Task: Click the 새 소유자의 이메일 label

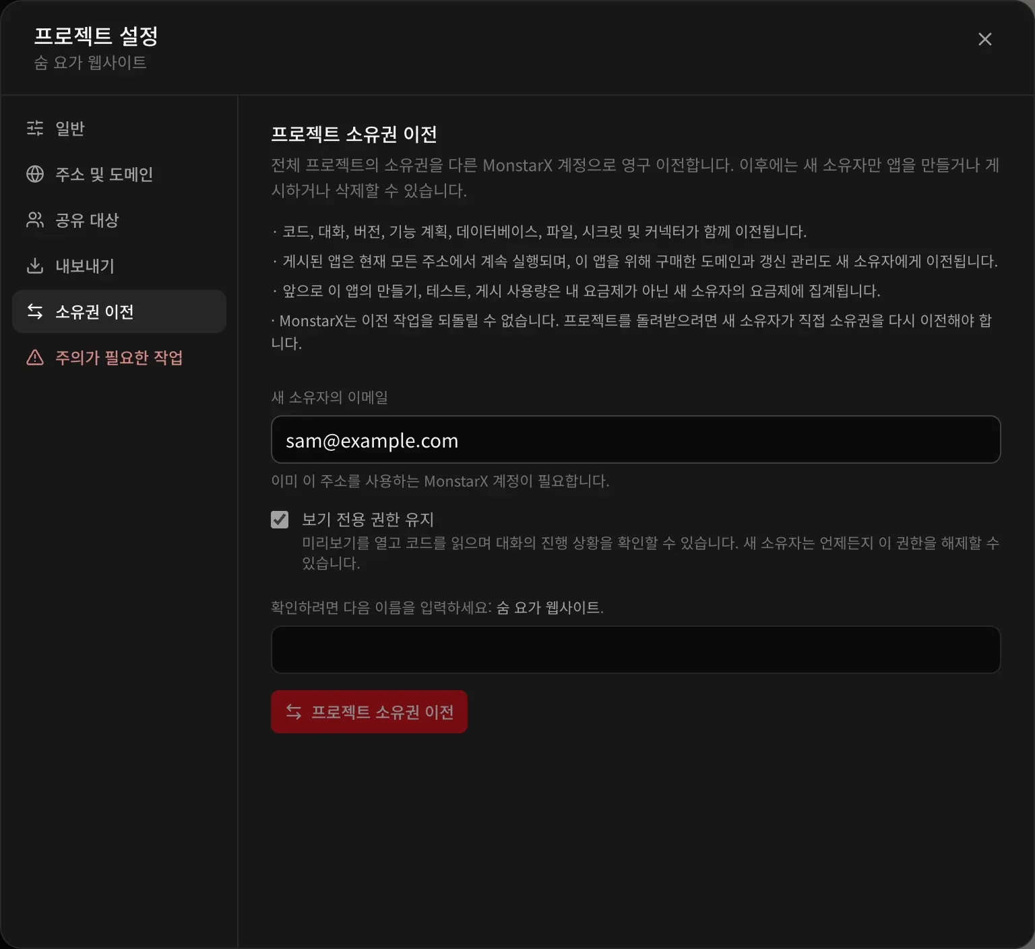Action: [x=330, y=398]
